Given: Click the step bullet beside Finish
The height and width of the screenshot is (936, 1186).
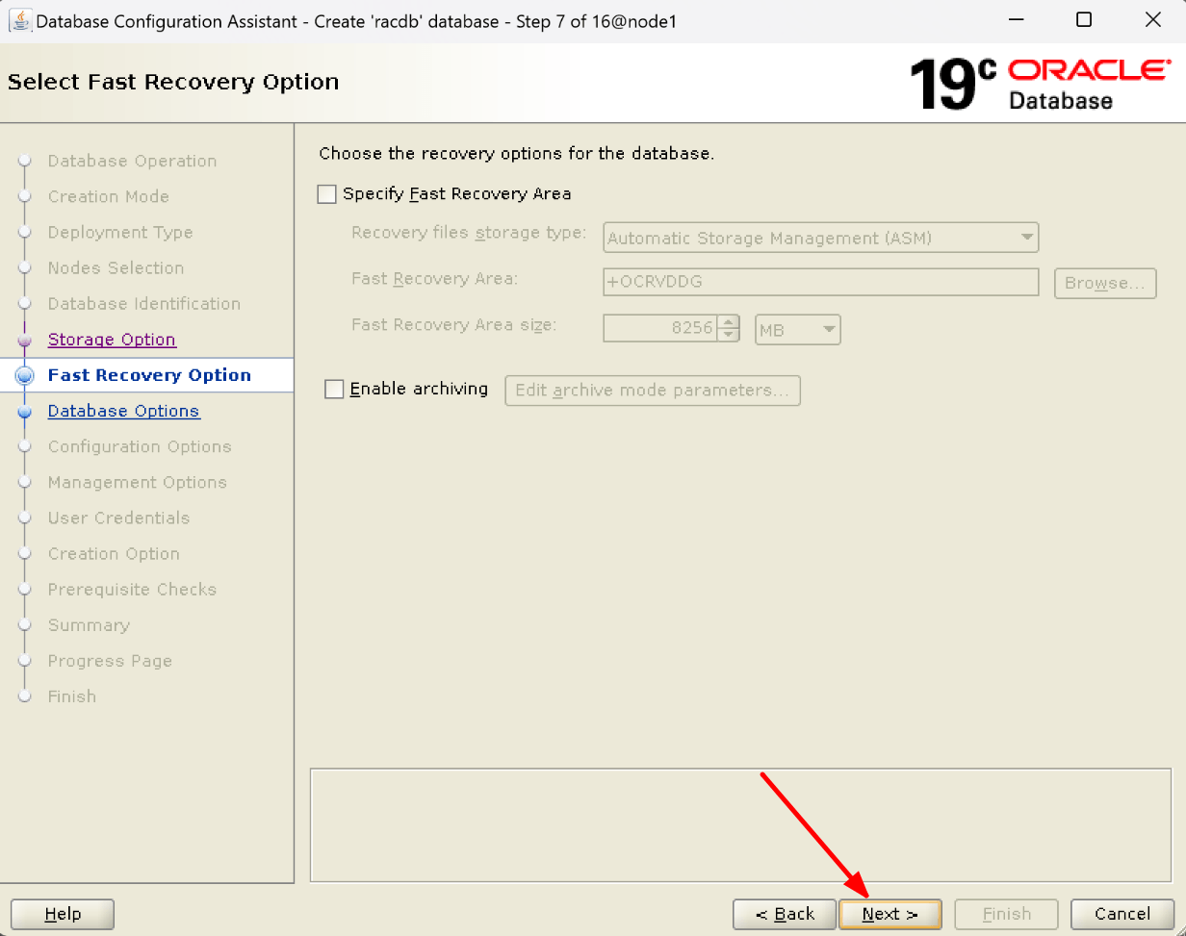Looking at the screenshot, I should pyautogui.click(x=23, y=696).
